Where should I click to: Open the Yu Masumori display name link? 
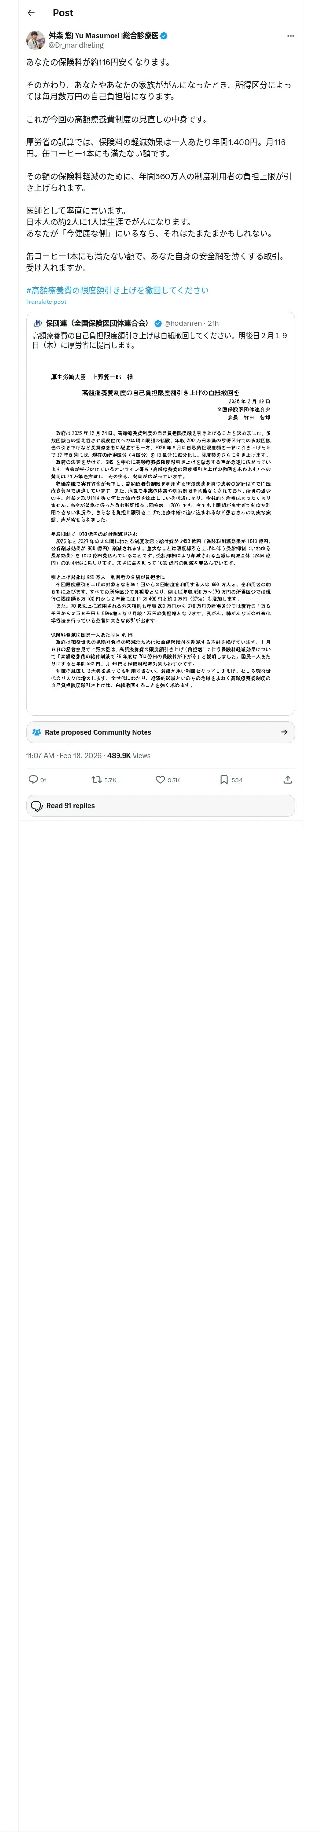(103, 35)
